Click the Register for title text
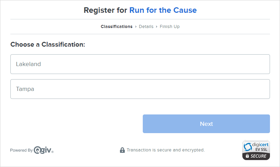 [x=105, y=10]
